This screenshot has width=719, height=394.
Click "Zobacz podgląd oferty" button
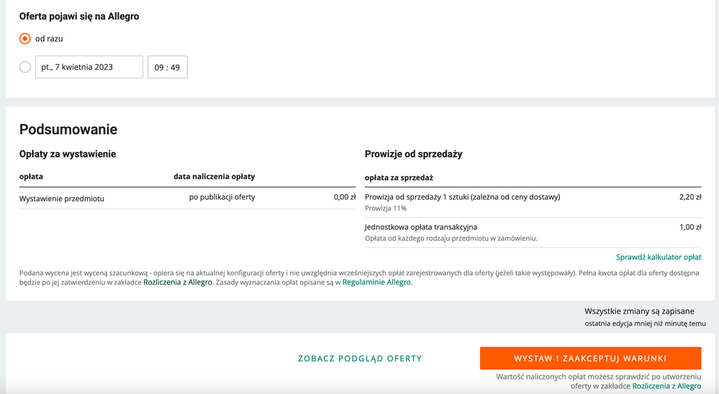pos(360,358)
